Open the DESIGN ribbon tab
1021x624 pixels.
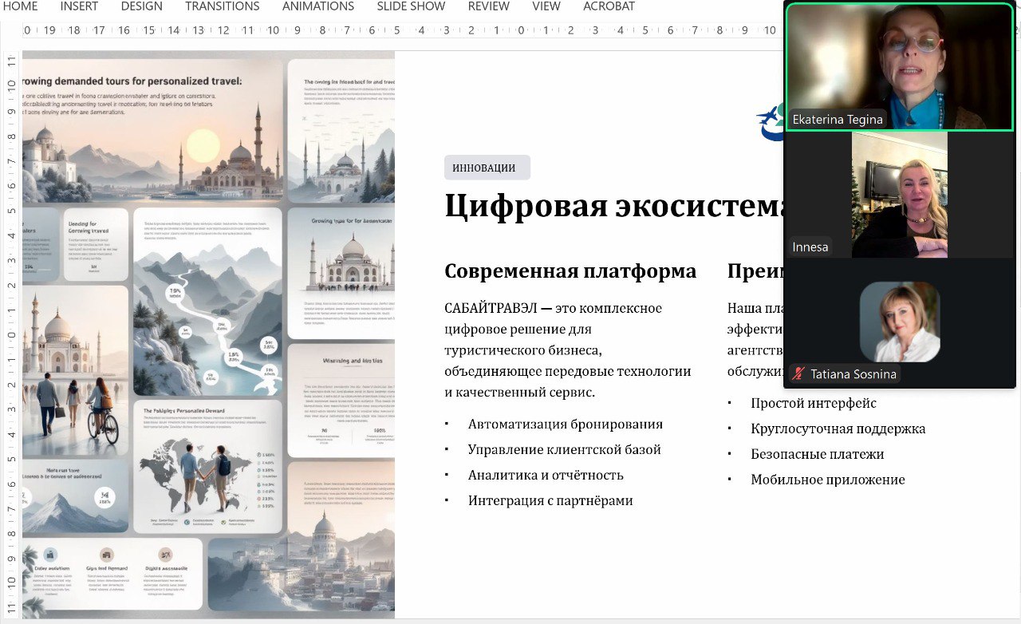tap(141, 6)
